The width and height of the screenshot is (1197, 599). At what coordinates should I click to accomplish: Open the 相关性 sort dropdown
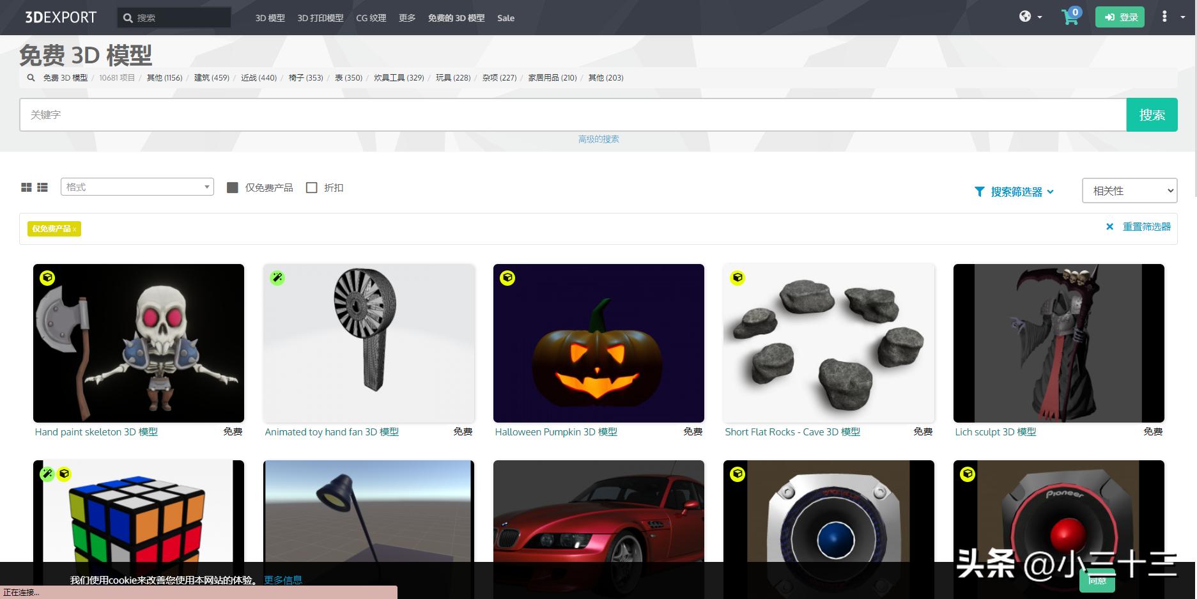[x=1129, y=191]
